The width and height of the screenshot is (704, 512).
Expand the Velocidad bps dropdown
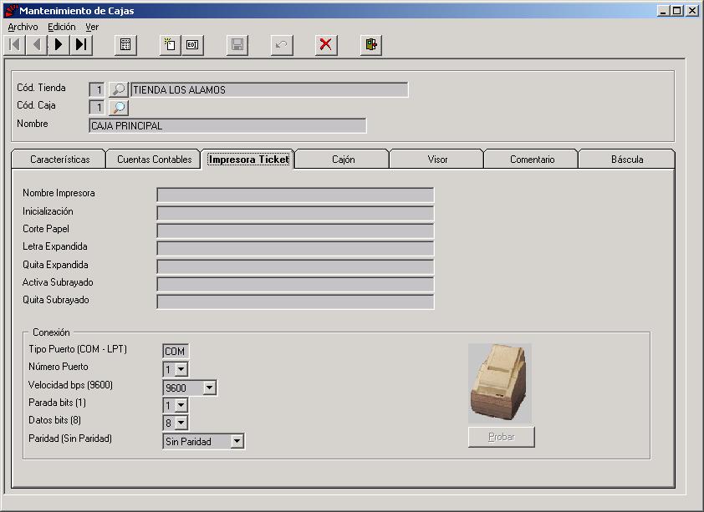(209, 388)
